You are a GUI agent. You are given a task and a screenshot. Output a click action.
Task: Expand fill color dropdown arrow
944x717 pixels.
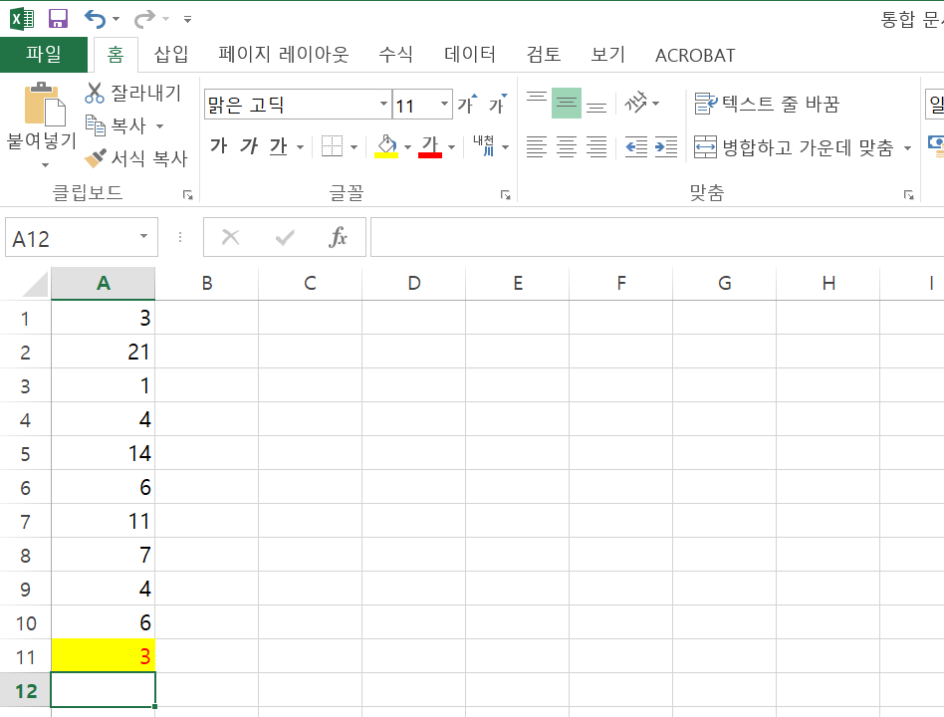pyautogui.click(x=407, y=147)
